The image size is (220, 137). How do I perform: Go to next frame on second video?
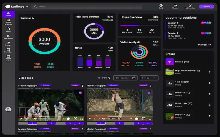click(99, 119)
